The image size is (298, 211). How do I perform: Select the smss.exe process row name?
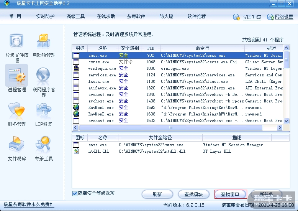(x=98, y=56)
